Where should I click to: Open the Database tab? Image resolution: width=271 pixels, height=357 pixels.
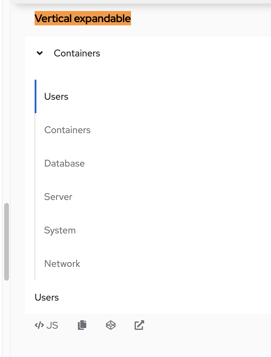point(64,164)
